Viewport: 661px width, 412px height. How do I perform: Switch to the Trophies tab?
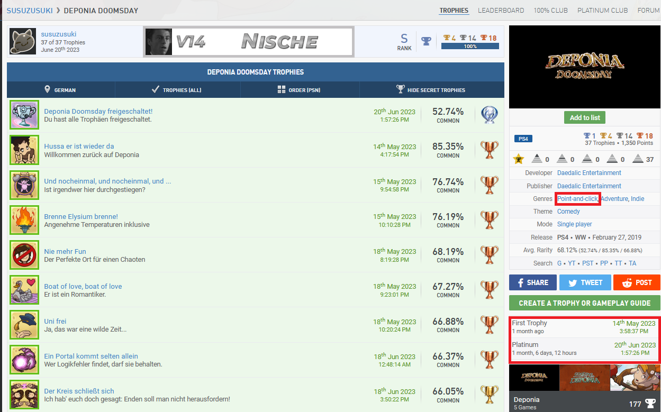[454, 10]
